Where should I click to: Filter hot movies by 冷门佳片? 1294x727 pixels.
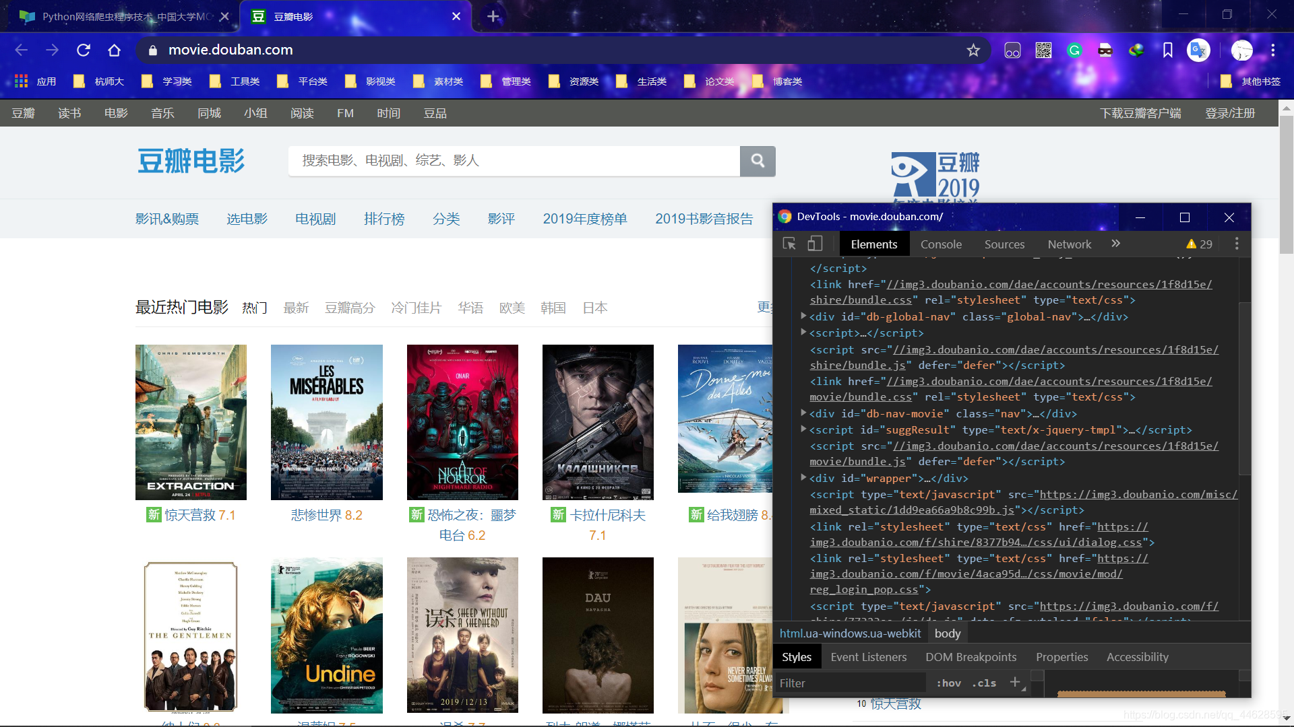(x=416, y=308)
